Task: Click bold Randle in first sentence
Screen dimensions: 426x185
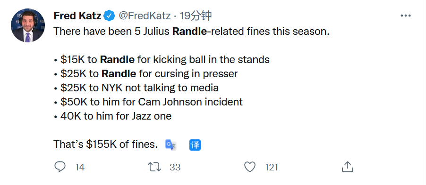Action: click(x=190, y=32)
